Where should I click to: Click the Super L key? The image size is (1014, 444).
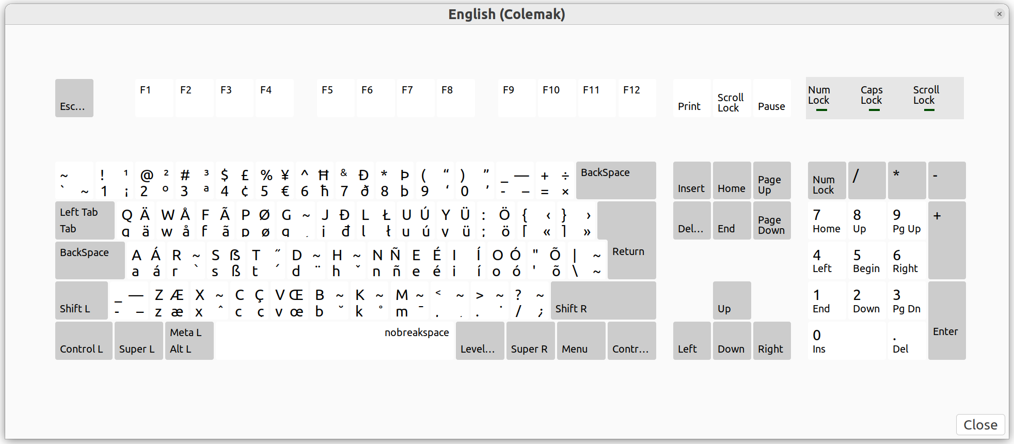click(139, 341)
